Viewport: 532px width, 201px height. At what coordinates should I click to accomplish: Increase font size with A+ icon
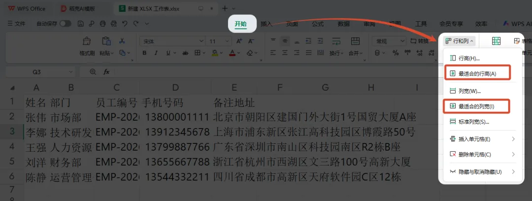(x=239, y=41)
